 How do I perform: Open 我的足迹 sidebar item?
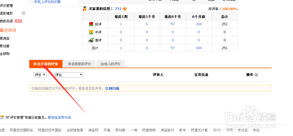coord(6,21)
